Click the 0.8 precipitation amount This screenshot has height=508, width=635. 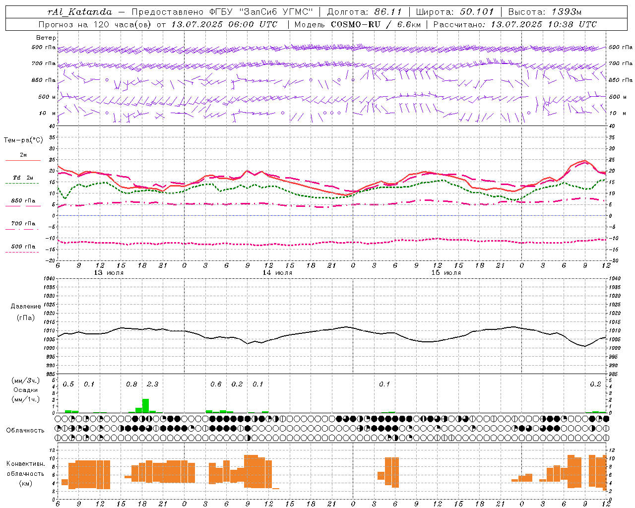click(x=131, y=384)
